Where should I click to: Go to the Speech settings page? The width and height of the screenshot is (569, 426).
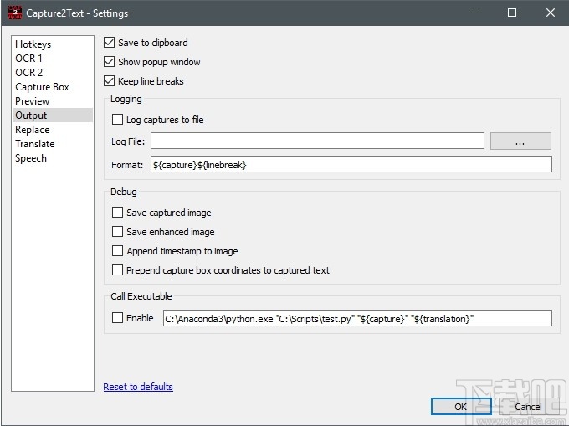point(31,158)
